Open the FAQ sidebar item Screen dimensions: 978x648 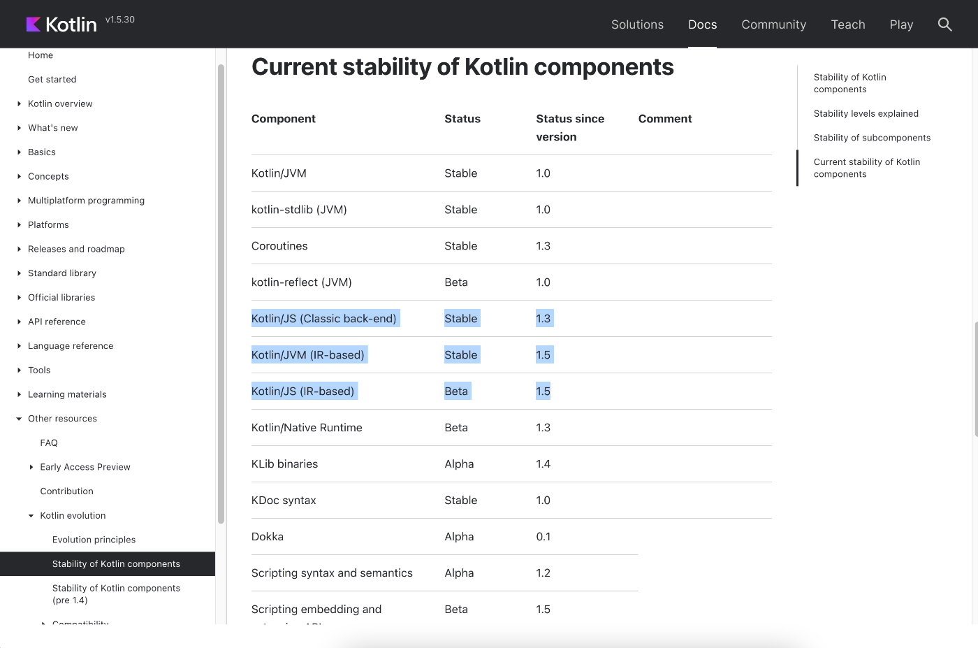tap(49, 443)
